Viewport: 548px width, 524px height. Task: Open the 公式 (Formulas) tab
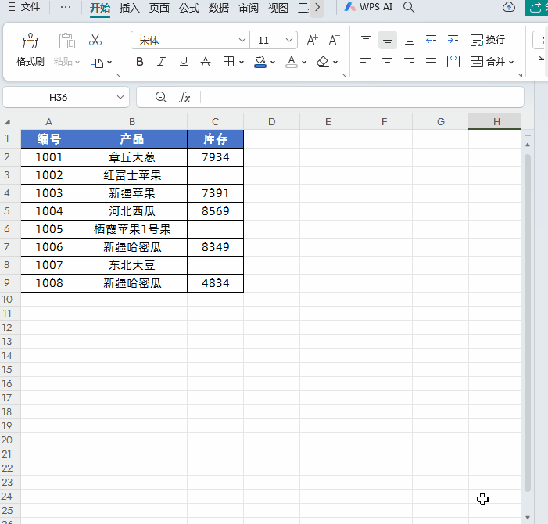(189, 8)
